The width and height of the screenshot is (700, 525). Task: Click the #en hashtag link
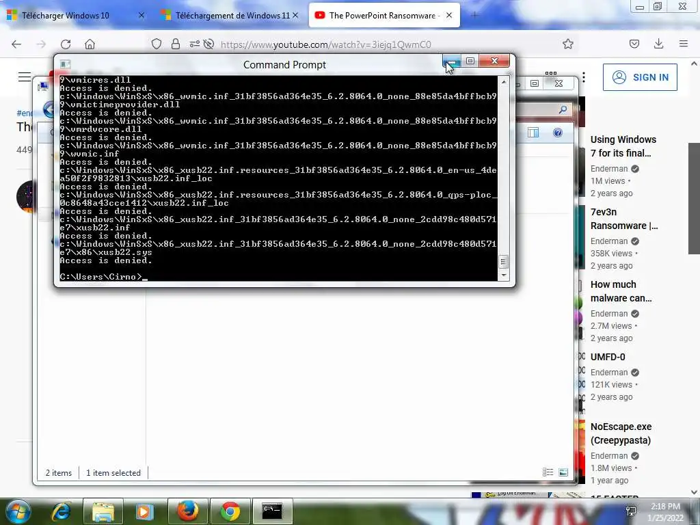(x=25, y=113)
